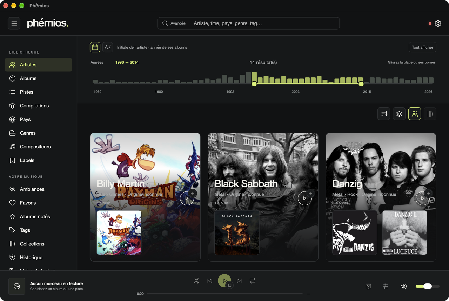The height and width of the screenshot is (301, 449).
Task: Skip to previous track
Action: click(210, 281)
